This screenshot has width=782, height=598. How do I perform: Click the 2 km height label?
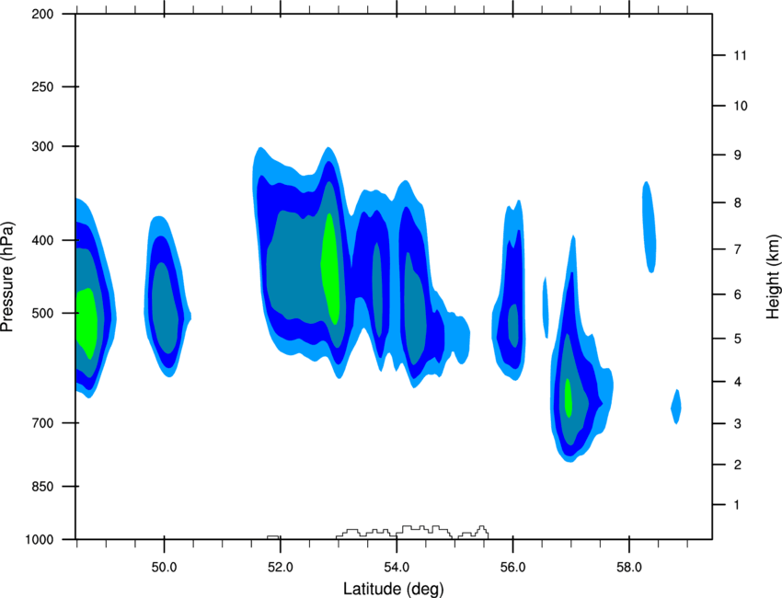pos(738,465)
